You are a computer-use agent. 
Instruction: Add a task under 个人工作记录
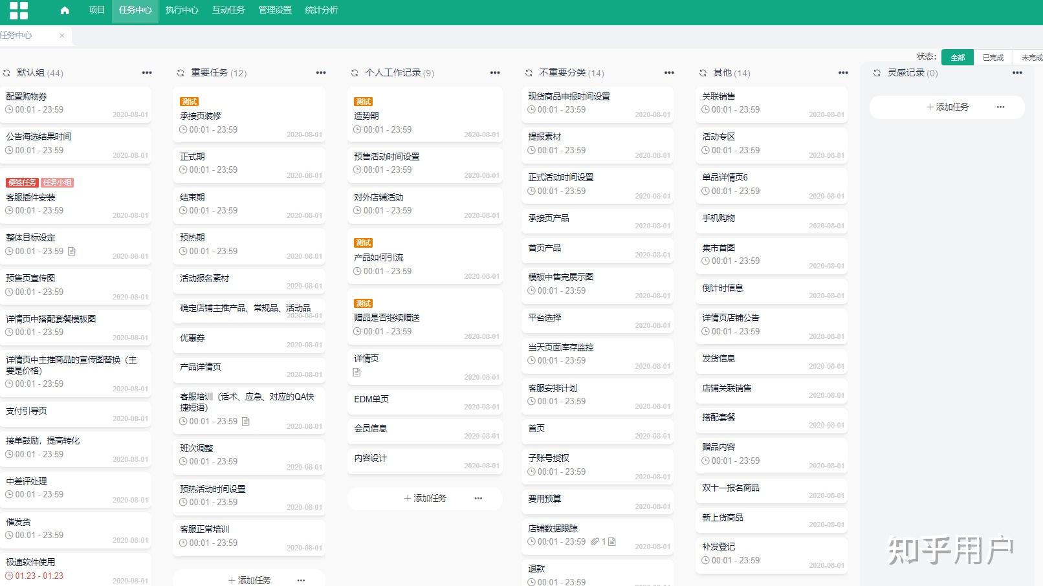pyautogui.click(x=425, y=498)
